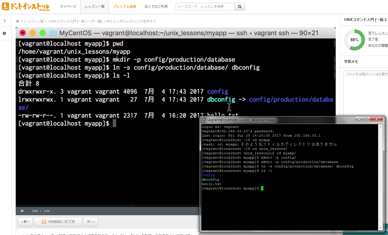Click the circular play icon in left sidebar
The height and width of the screenshot is (235, 388).
tap(4, 33)
